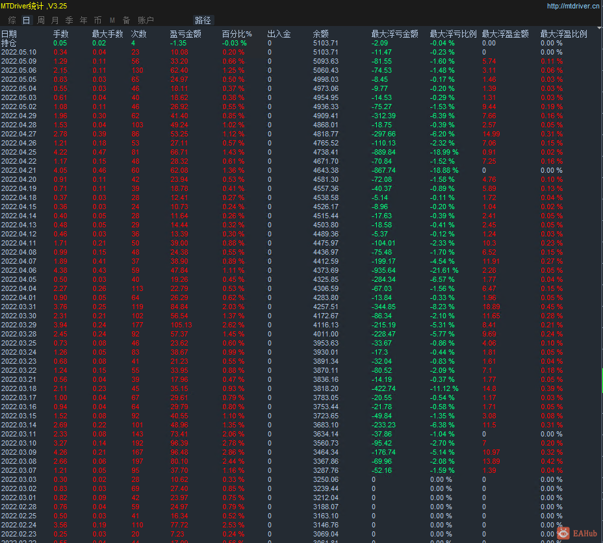Viewport: 603px width, 543px height.
Task: Click the -21.61 % floating loss ratio
Action: click(444, 271)
